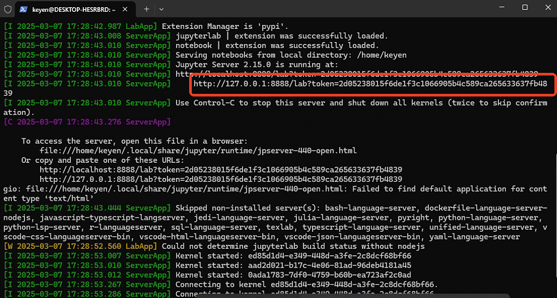Click the PowerShell icon on the keyen@DESKTOP-HESRBRD tab

coord(24,10)
